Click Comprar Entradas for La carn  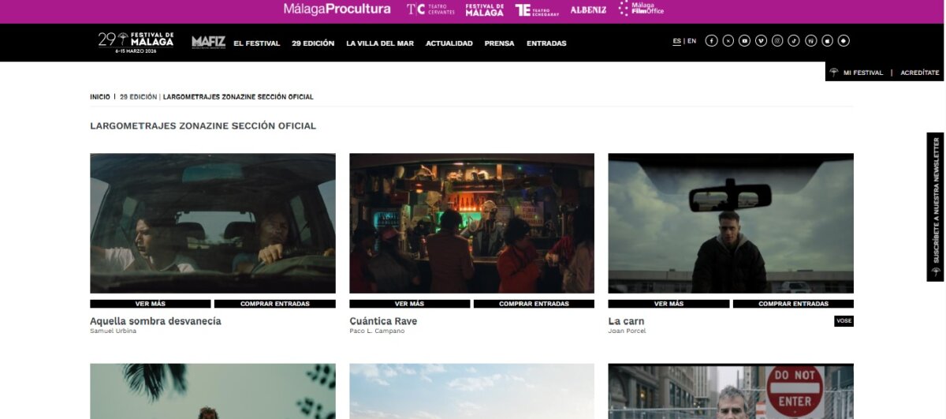[792, 304]
